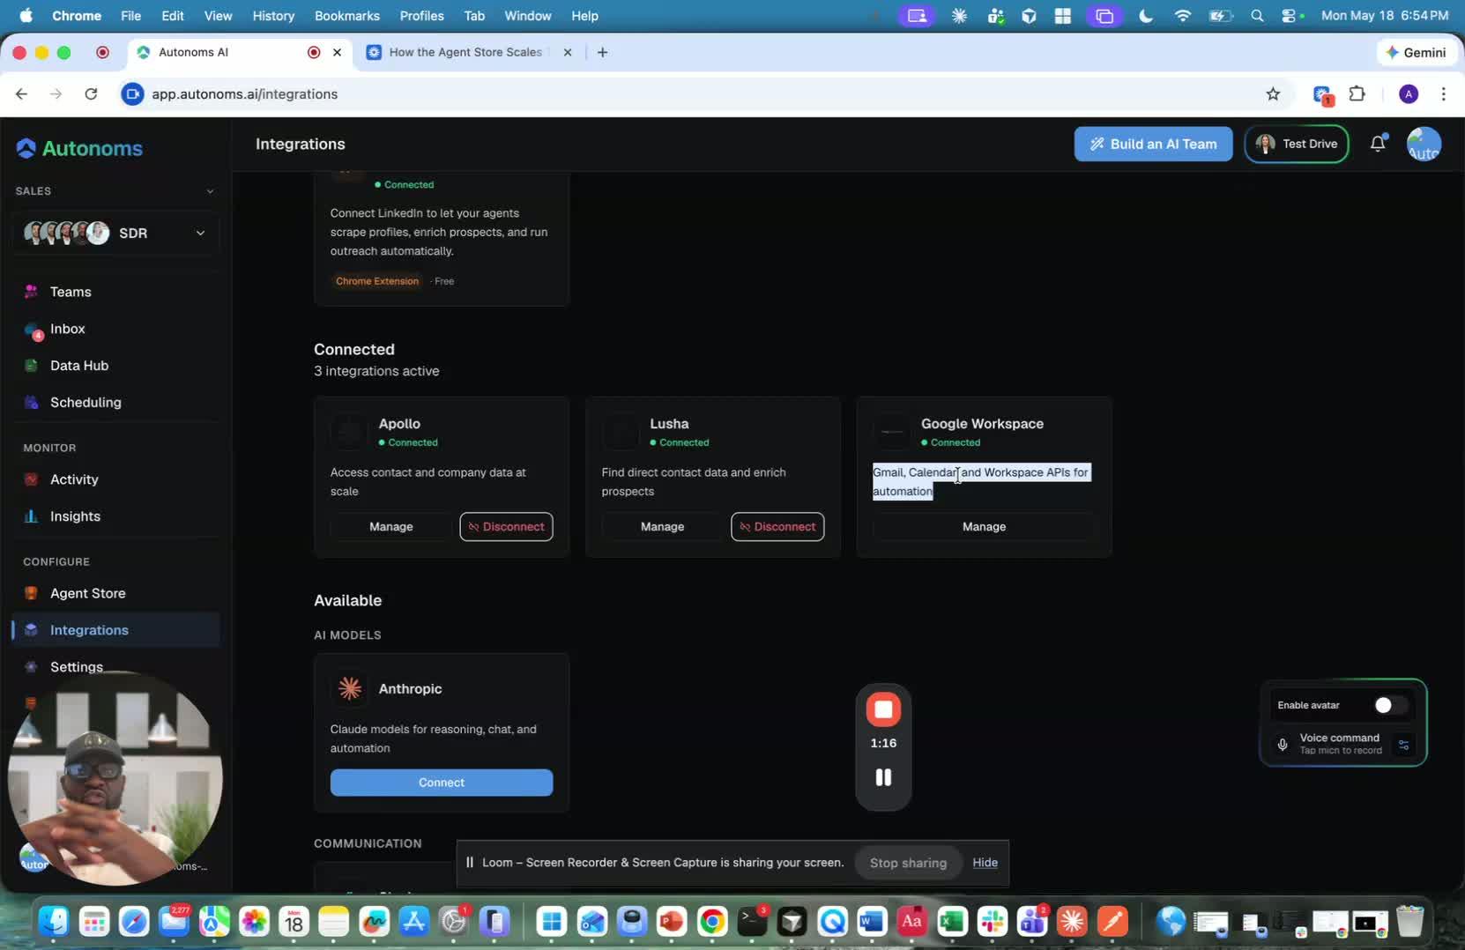Click the Scheduling sidebar icon

[x=31, y=403]
